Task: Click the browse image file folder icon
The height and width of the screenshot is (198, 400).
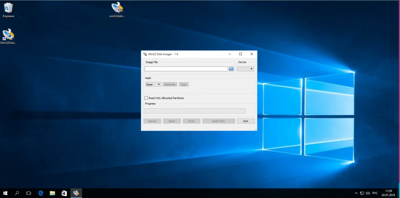Action: pos(231,69)
